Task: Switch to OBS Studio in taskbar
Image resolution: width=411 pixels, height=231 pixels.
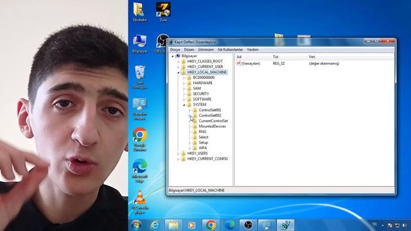Action: 248,225
